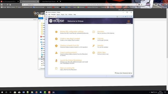Open Launch the Eclipse Marketplace link
The width and height of the screenshot is (168, 94).
pos(71,60)
